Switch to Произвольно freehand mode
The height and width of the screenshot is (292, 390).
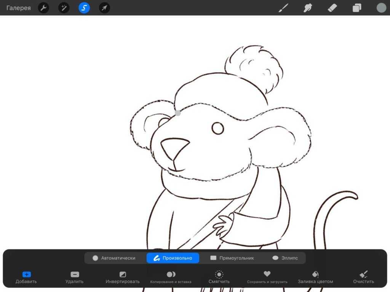click(x=173, y=258)
